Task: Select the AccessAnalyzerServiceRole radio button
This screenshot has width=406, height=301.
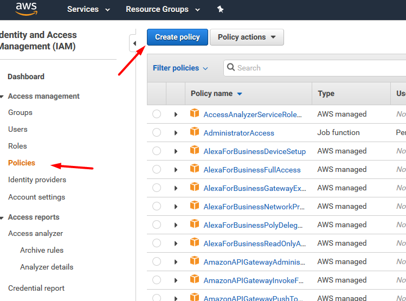Action: (x=157, y=114)
